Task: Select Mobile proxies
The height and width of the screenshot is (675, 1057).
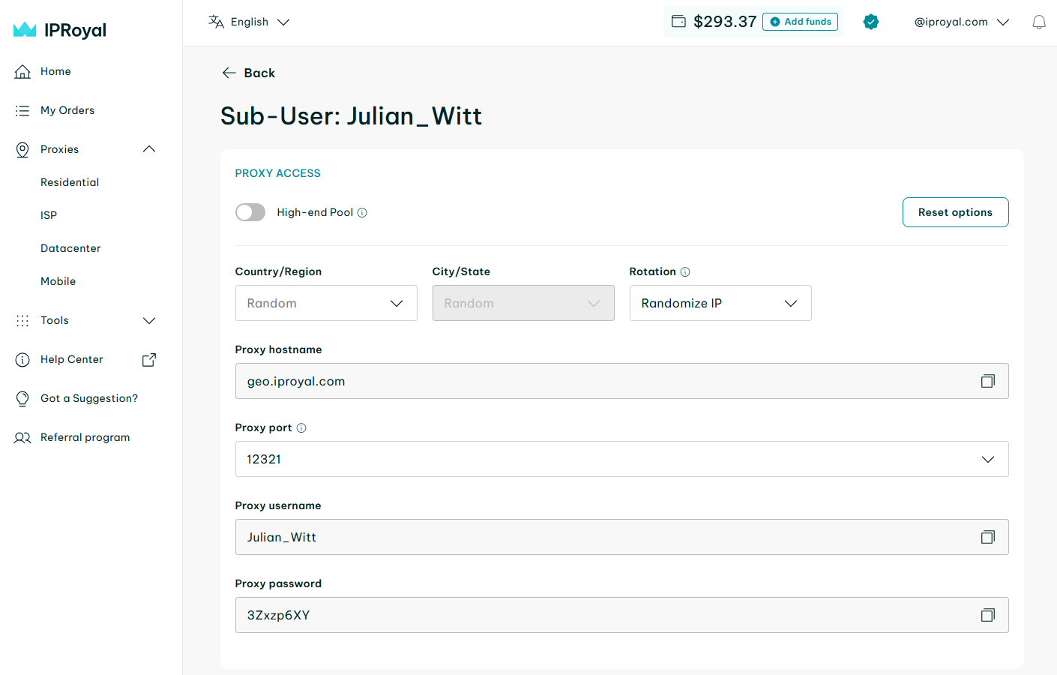Action: (x=58, y=281)
